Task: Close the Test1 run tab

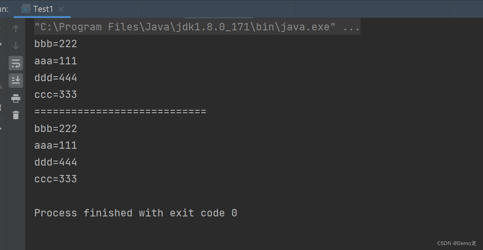Action: 60,9
